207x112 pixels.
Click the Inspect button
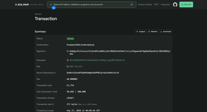141,32
